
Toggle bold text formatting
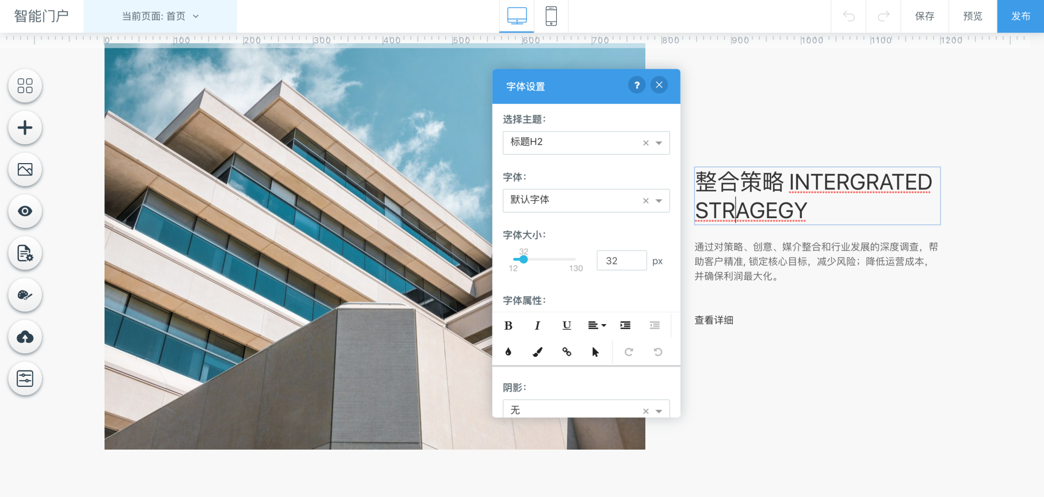508,325
